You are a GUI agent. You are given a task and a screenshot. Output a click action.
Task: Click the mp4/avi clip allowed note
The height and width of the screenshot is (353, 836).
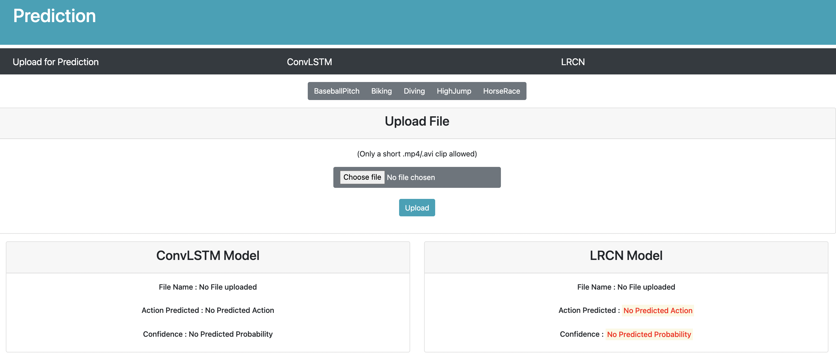pyautogui.click(x=417, y=154)
